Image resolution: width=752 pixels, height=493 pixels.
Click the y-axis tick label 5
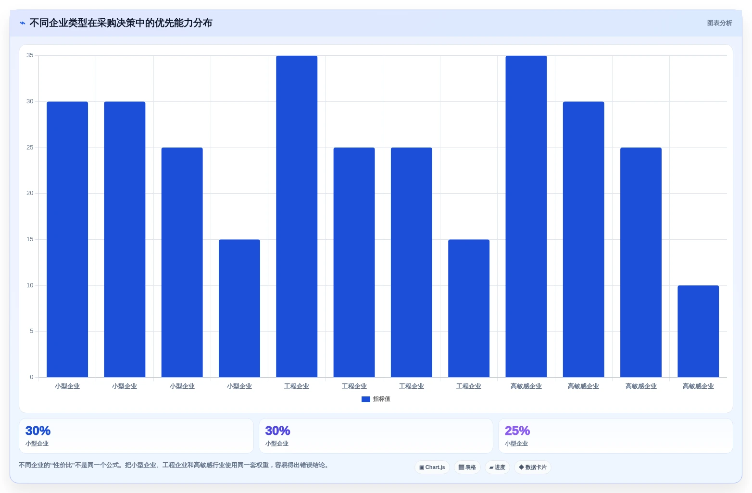[x=32, y=331]
